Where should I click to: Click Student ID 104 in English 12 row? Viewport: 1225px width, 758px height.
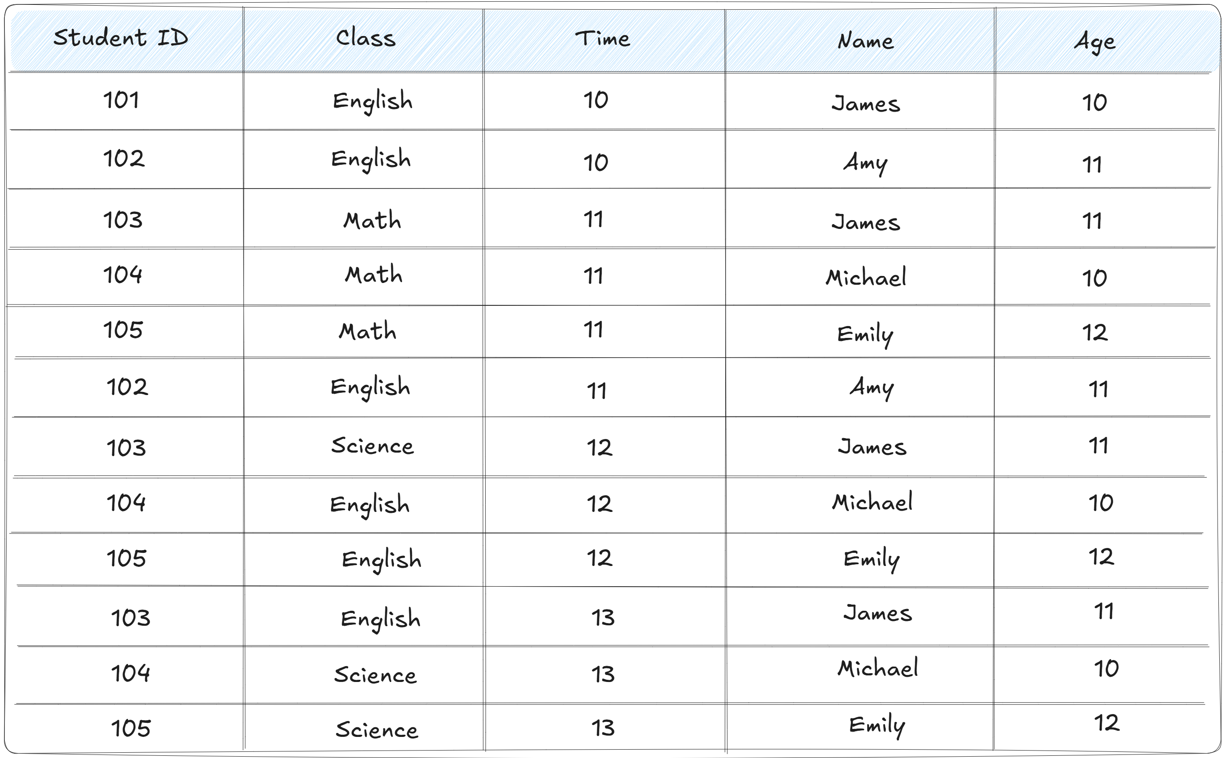tap(126, 503)
